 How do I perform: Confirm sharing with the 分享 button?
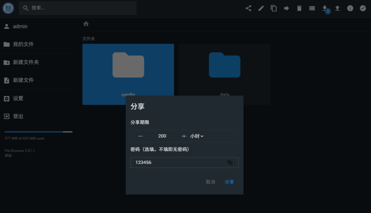(229, 182)
